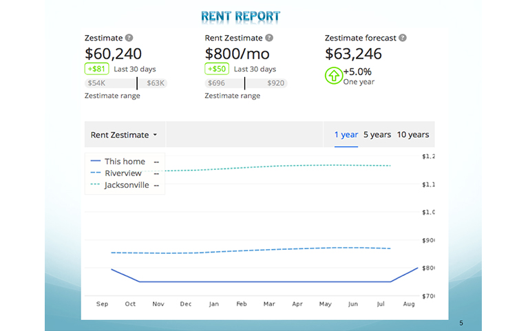Click the $696–$920 rent range bar
This screenshot has width=530, height=331.
point(246,83)
